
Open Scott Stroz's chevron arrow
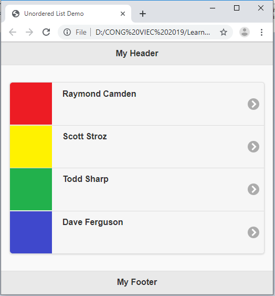[253, 147]
